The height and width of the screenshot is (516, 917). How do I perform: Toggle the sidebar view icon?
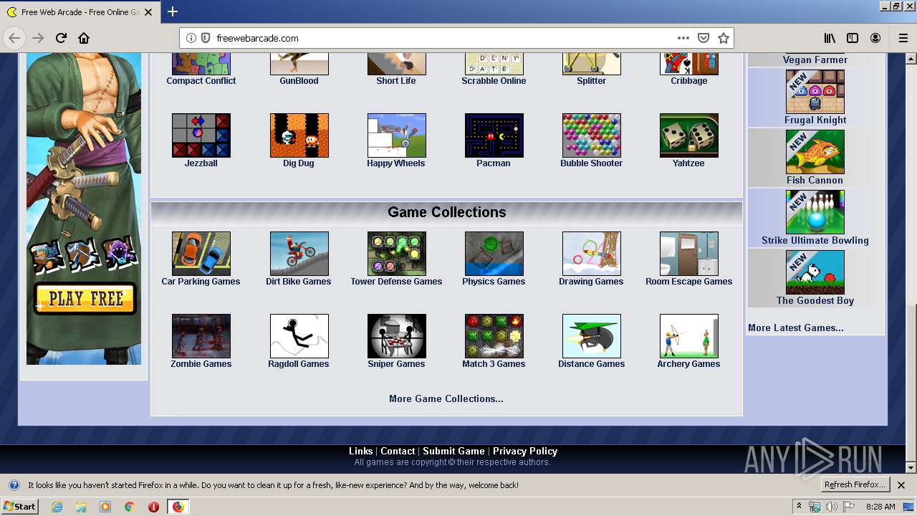pos(853,38)
